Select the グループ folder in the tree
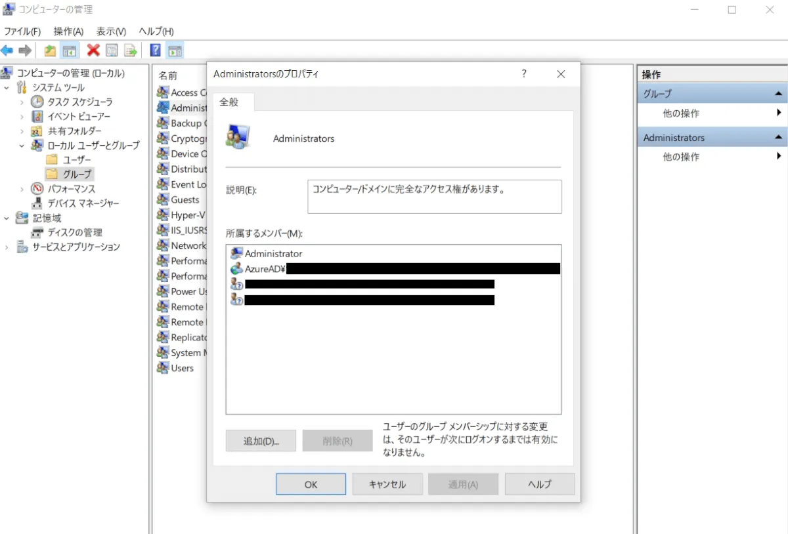The image size is (788, 534). tap(69, 174)
